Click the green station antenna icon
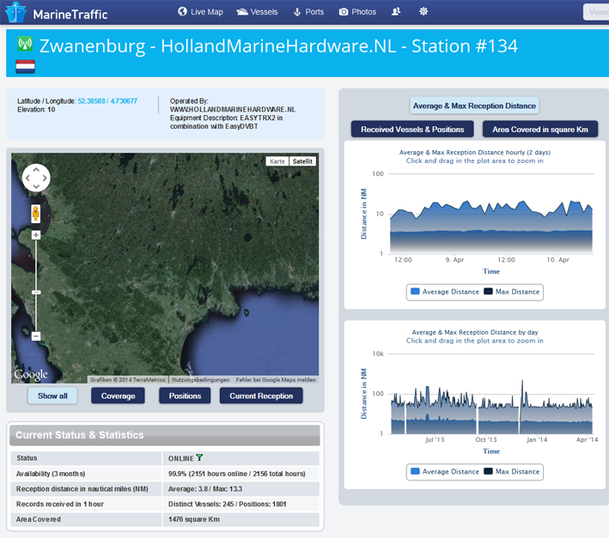 point(25,45)
